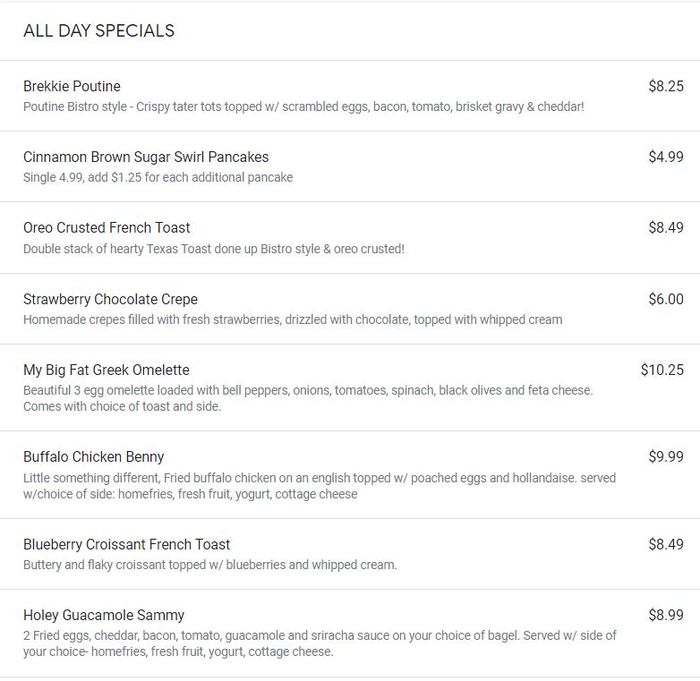Click the $6.00 crepe price

point(665,299)
